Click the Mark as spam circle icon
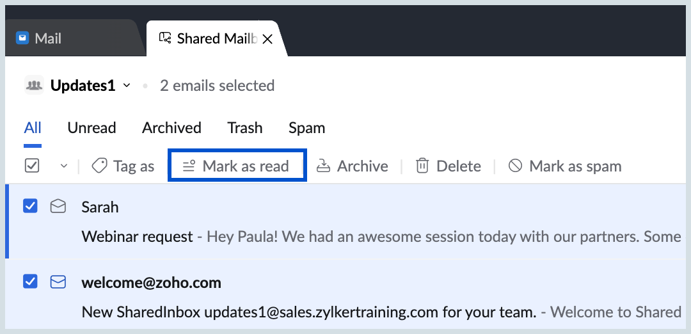691x334 pixels. point(515,166)
